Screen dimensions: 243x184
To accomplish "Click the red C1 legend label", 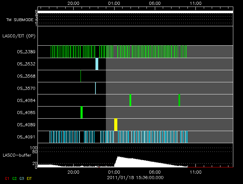I will [x=7, y=178].
